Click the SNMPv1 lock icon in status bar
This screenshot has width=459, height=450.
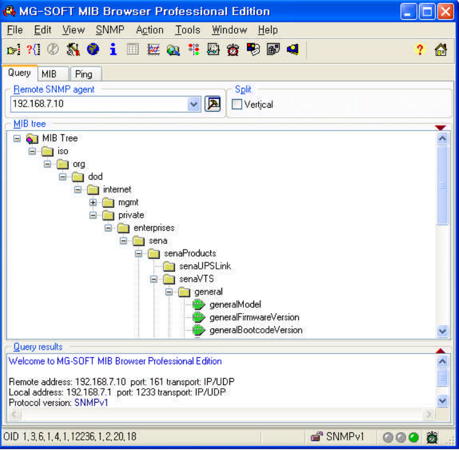[317, 437]
